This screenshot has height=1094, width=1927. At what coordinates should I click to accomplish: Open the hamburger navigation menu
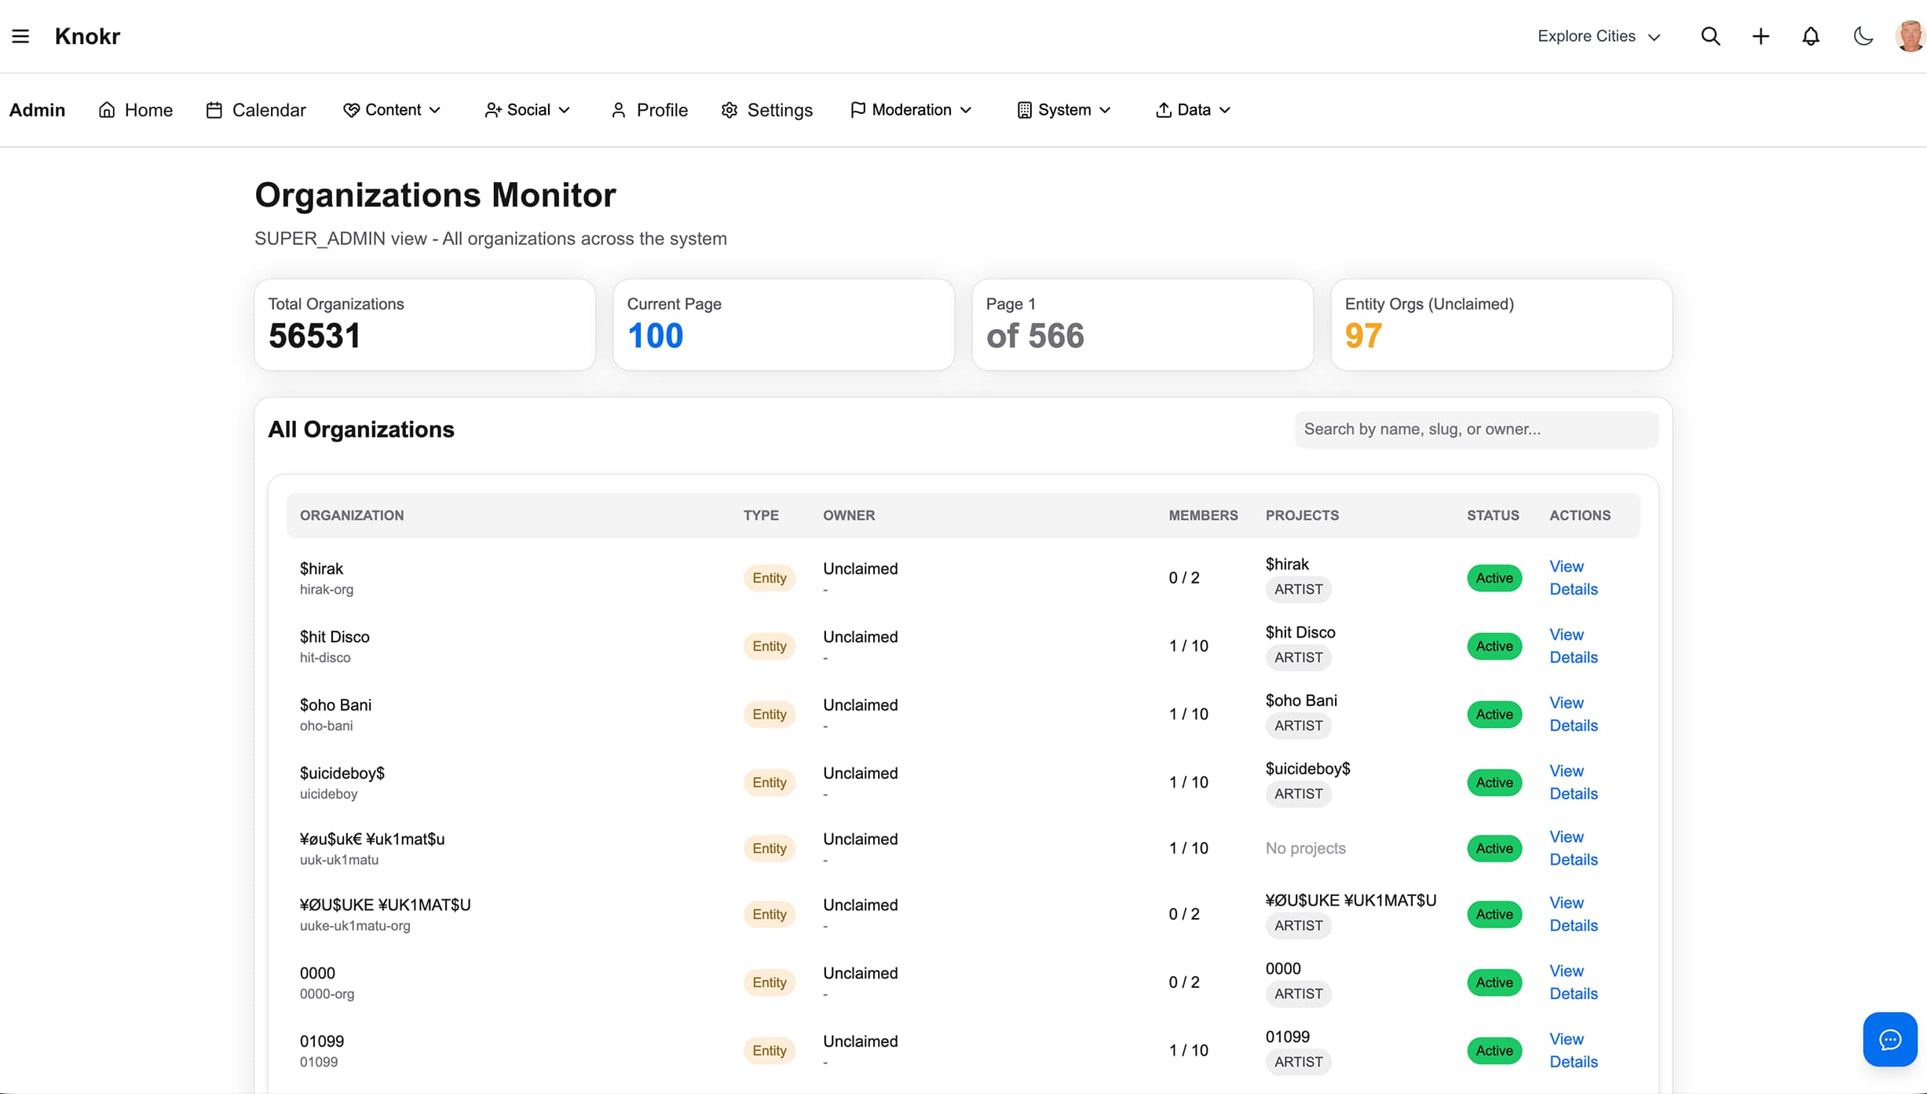(x=20, y=35)
